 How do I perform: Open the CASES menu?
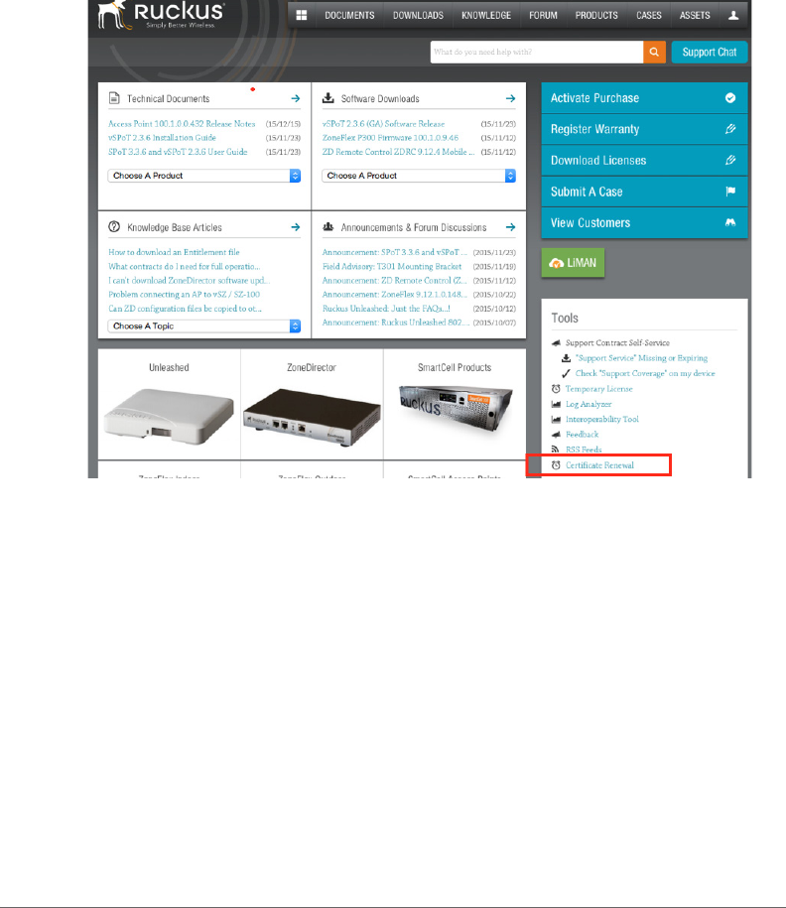[x=649, y=15]
